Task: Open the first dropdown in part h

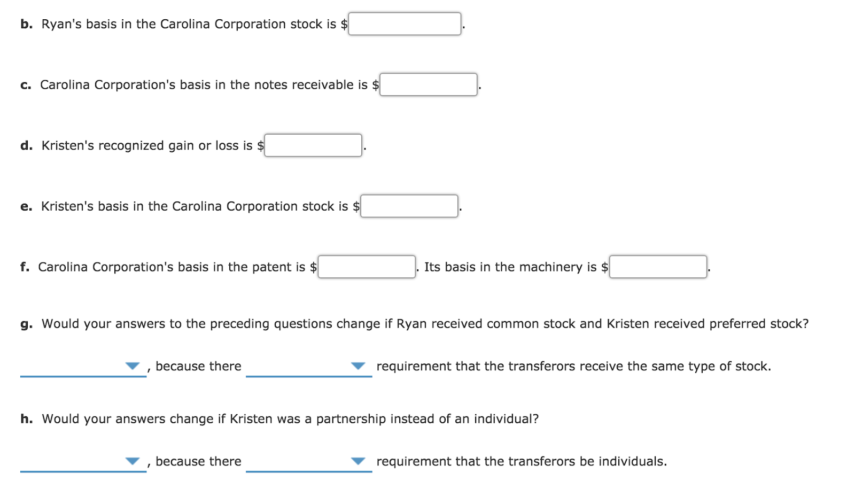Action: pyautogui.click(x=132, y=462)
